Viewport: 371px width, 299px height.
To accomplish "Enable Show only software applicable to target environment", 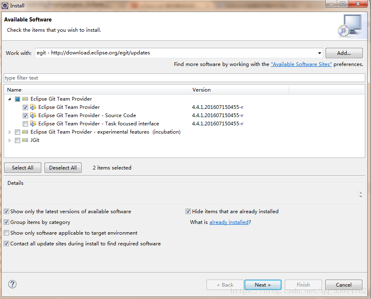I will pyautogui.click(x=7, y=233).
